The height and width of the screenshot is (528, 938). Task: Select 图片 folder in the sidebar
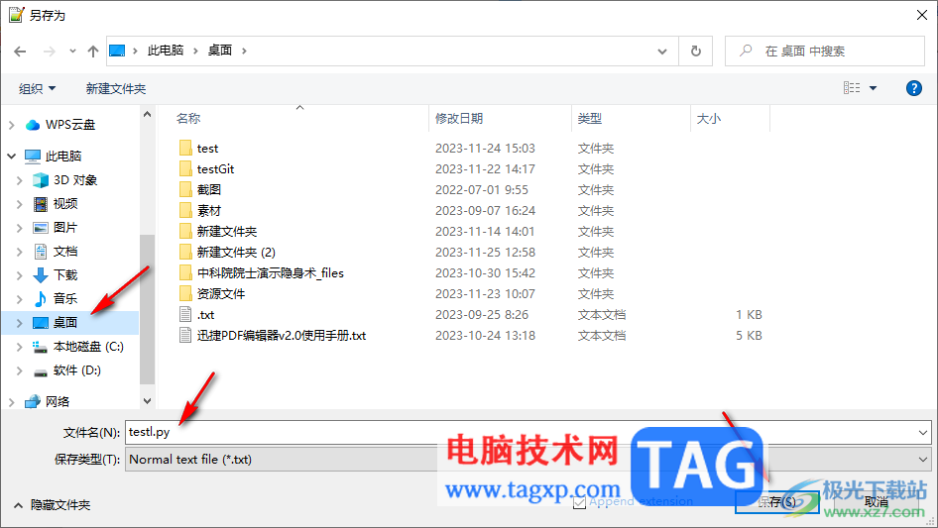pyautogui.click(x=65, y=228)
